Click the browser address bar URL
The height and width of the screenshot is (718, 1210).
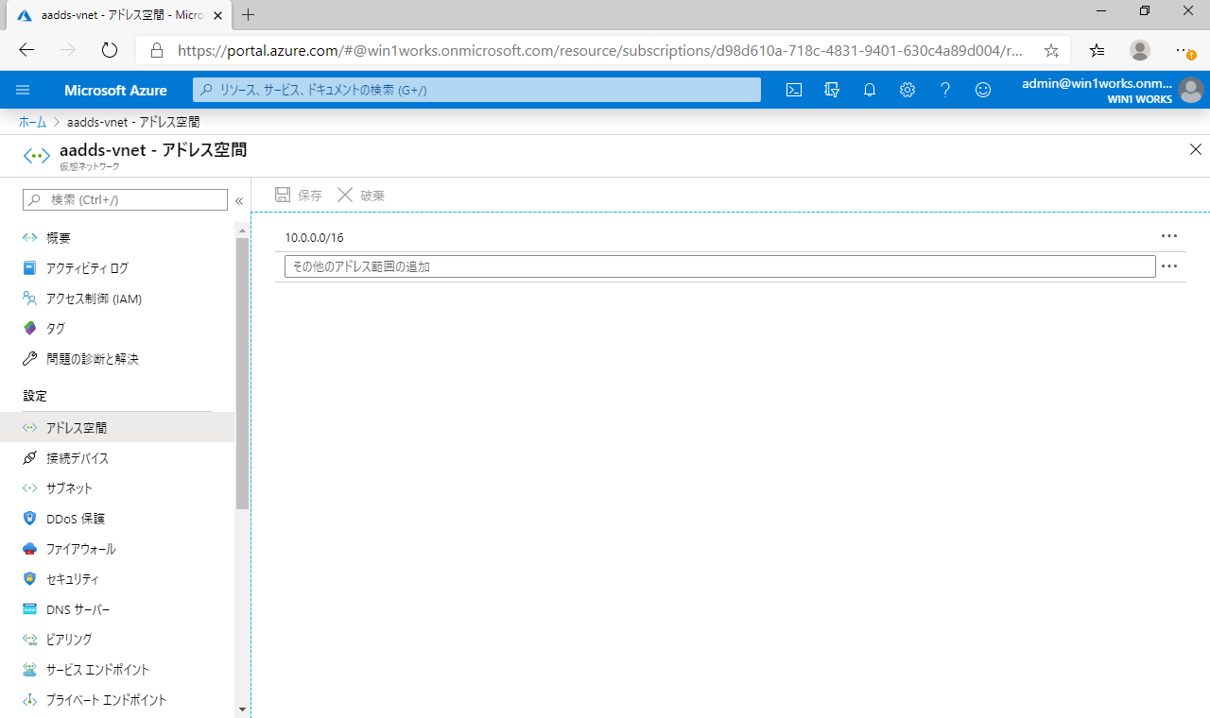click(x=600, y=50)
